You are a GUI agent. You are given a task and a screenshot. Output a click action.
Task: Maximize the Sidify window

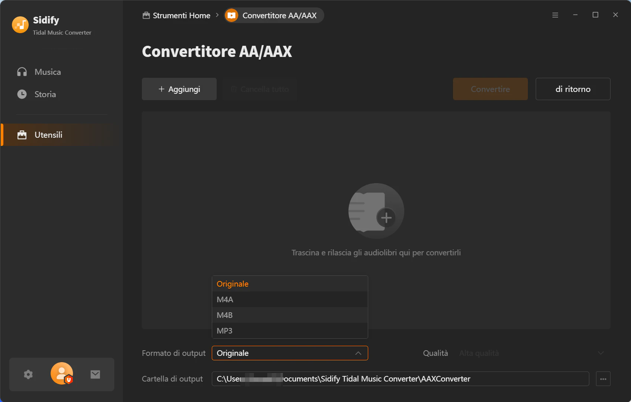click(595, 15)
